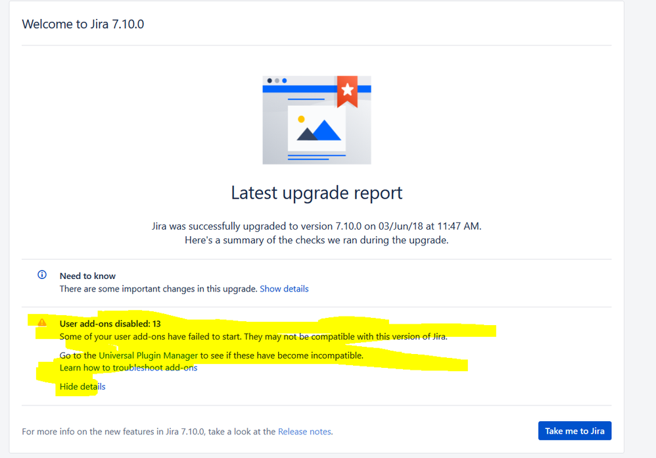Click 'There are some important changes' text
Image resolution: width=656 pixels, height=458 pixels.
pyautogui.click(x=158, y=289)
